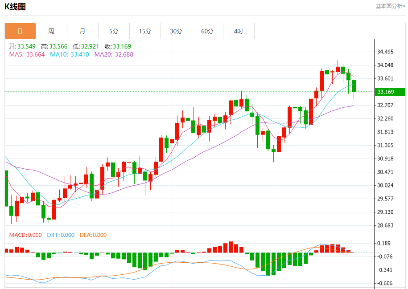Click the DIFF:0.000 indicator label
Screen dimensions: 408x289
[x=61, y=235]
